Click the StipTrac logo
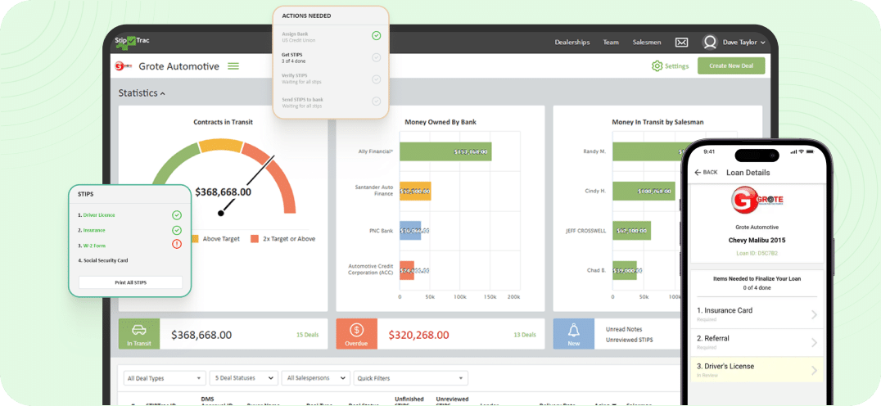Viewport: 881px width, 406px height. 132,40
